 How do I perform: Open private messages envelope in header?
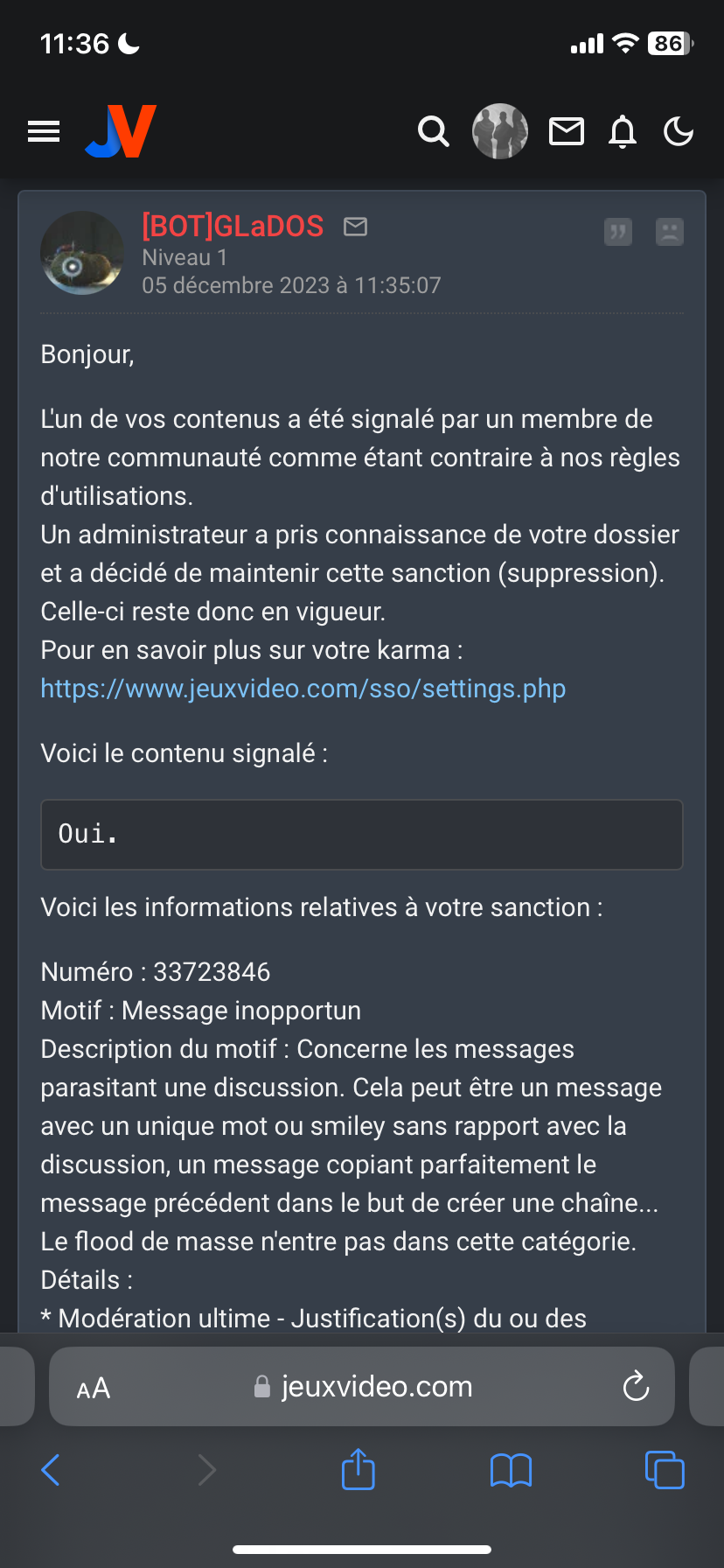566,131
